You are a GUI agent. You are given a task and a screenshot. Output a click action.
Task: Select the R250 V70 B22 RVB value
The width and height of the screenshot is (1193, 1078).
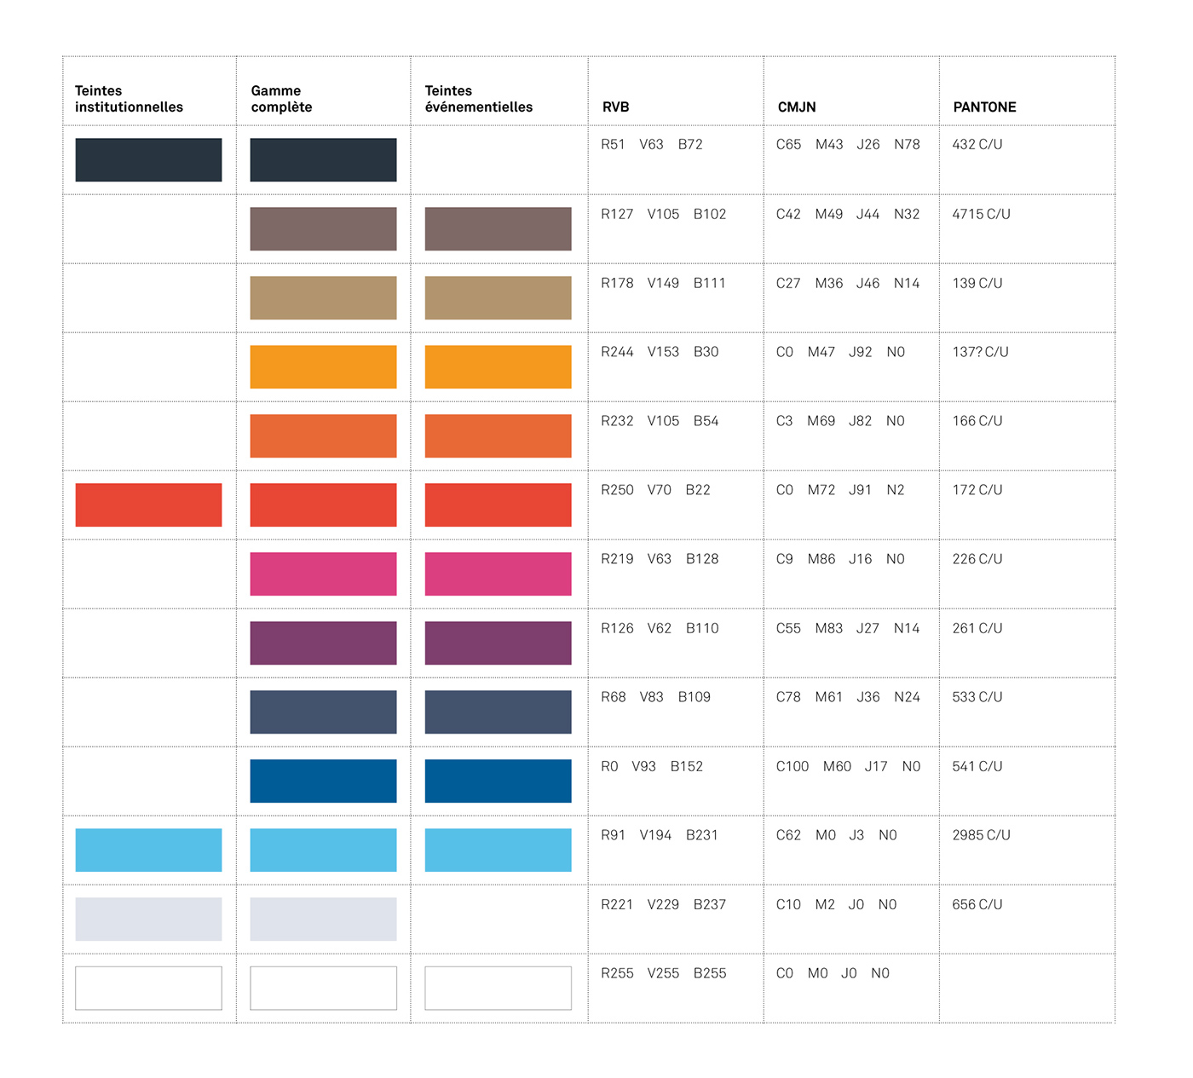[x=655, y=489]
